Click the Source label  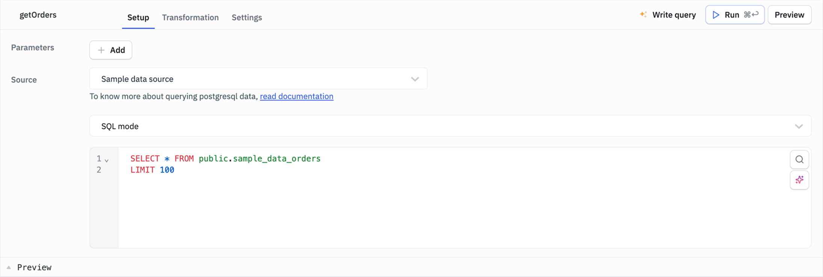pos(24,80)
